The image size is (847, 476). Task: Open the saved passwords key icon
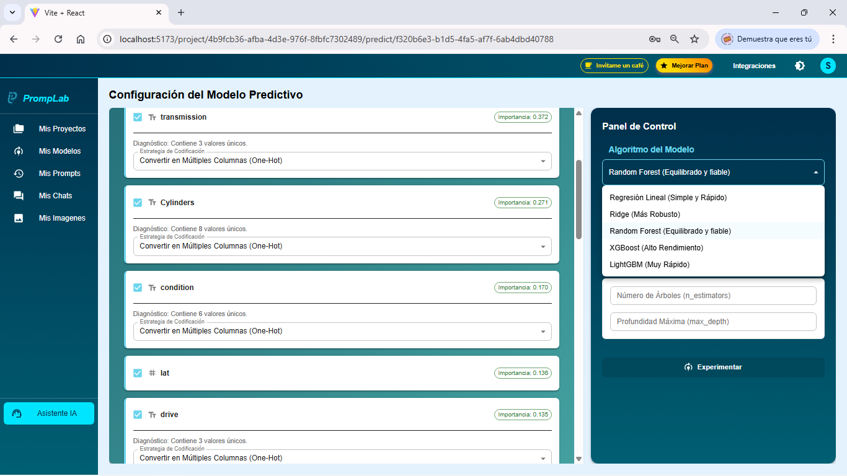tap(655, 39)
